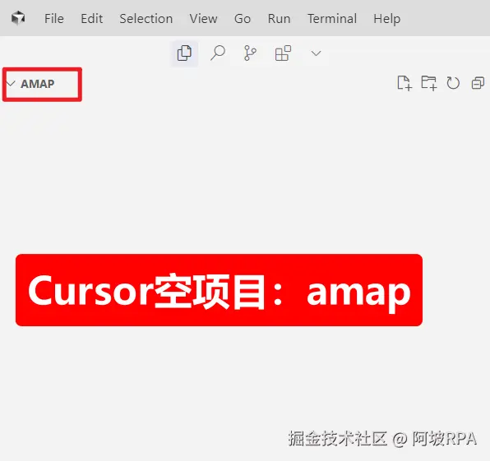Collapse all folders in Explorer
The image size is (490, 461).
(x=478, y=83)
